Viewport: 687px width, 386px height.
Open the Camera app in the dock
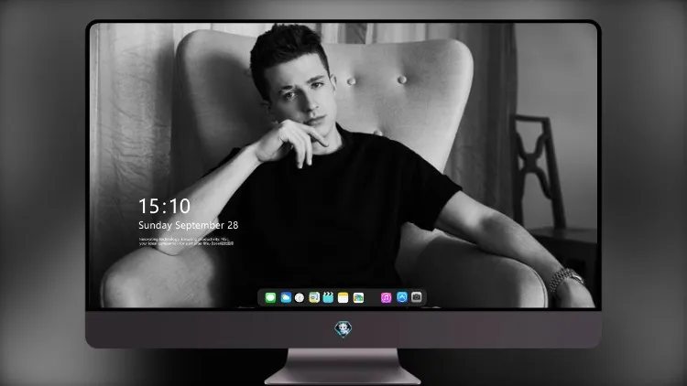pos(416,297)
